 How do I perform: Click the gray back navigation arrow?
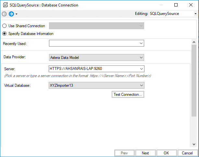coord(4,14)
